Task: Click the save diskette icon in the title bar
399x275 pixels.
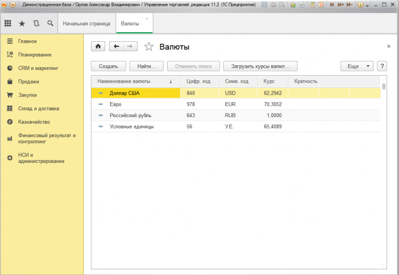Action: [264, 4]
